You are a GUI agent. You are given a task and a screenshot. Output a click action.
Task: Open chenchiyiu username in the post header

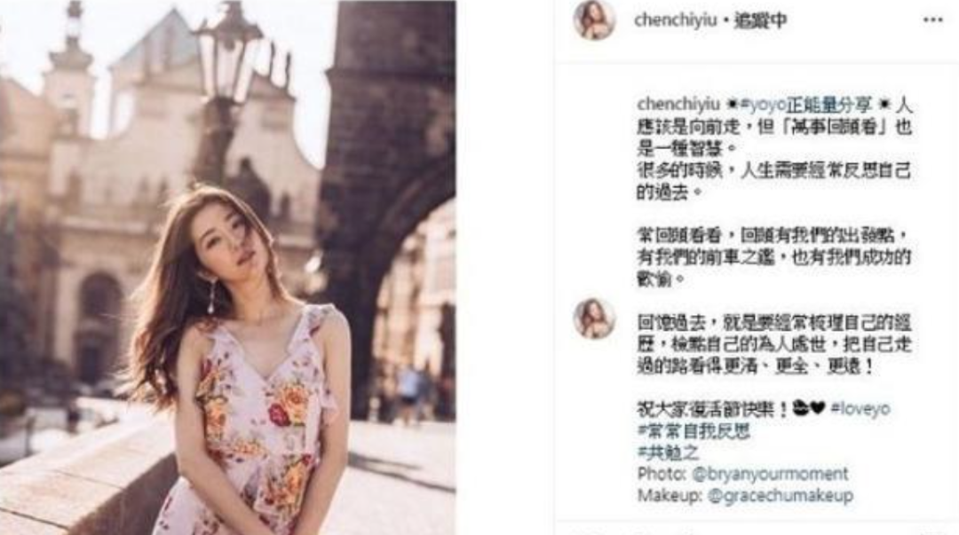click(675, 20)
